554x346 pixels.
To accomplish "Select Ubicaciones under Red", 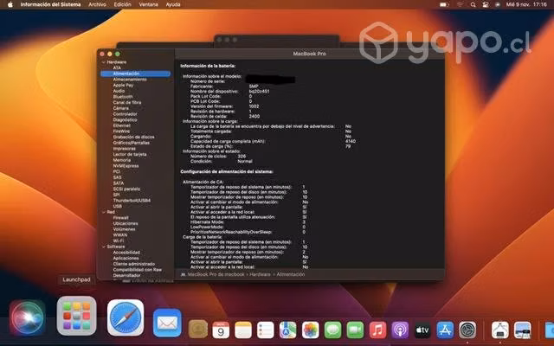I will [x=126, y=223].
